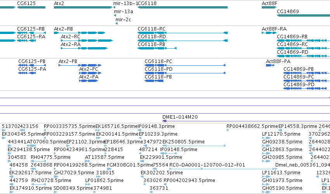Open the Atx2-RA transcript label
Screen dimensions: 330x194
tap(71, 44)
